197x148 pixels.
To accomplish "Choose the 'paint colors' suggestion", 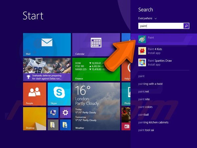I will 145,107.
